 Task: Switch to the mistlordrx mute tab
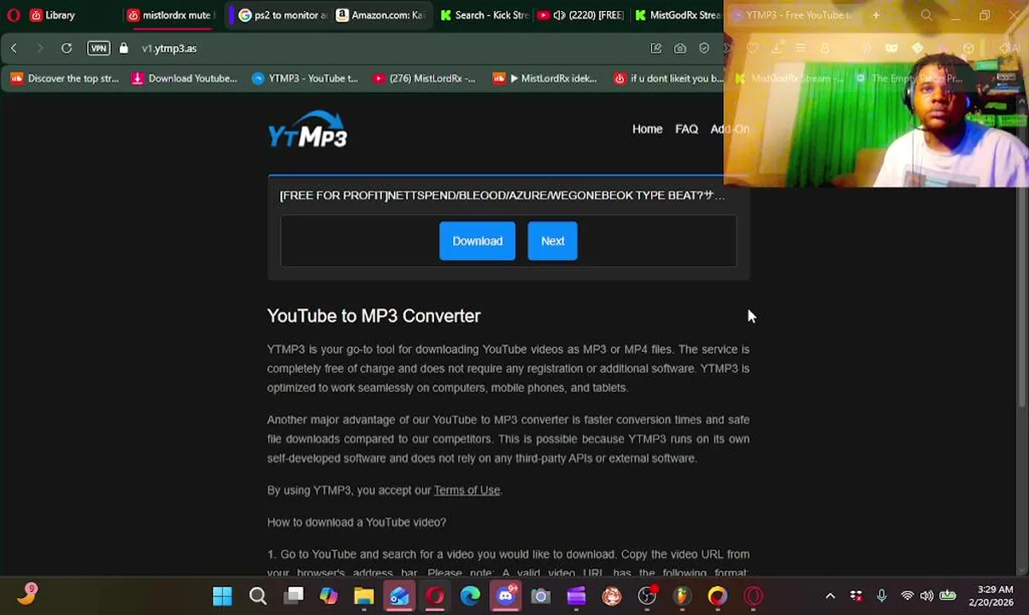click(169, 15)
